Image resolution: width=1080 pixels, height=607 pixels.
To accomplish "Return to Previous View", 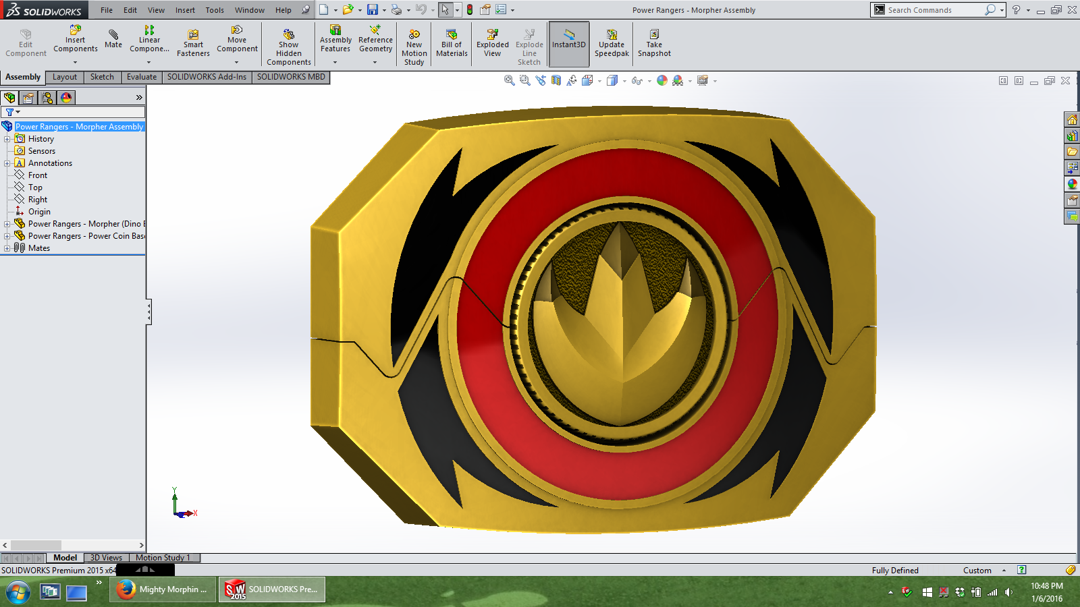I will coord(541,80).
